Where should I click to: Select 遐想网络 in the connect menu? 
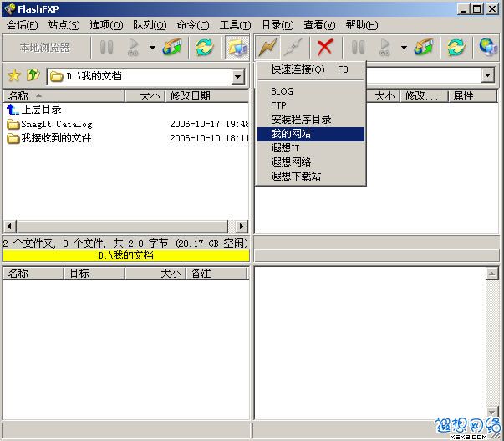(311, 162)
